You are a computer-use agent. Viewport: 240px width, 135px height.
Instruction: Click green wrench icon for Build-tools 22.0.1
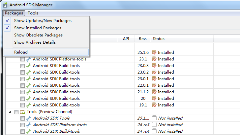pos(29,85)
